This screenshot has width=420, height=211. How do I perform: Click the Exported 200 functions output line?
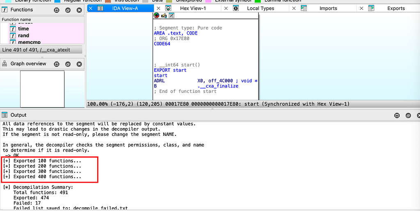point(42,166)
